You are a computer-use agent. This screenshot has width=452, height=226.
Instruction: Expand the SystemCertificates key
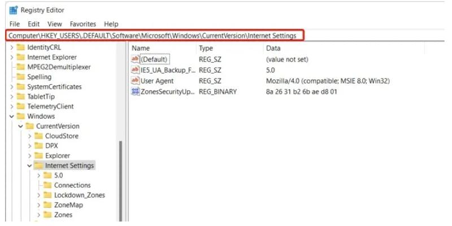tap(12, 87)
